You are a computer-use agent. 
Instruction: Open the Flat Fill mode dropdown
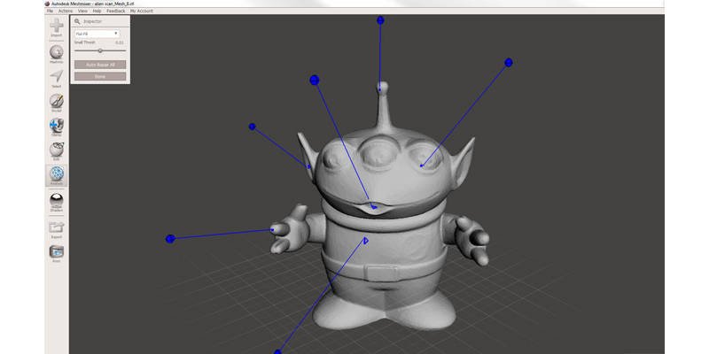pos(97,34)
